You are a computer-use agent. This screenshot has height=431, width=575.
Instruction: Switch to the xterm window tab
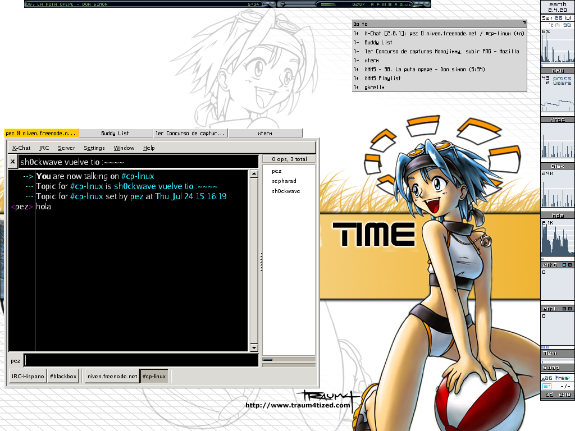pyautogui.click(x=265, y=133)
